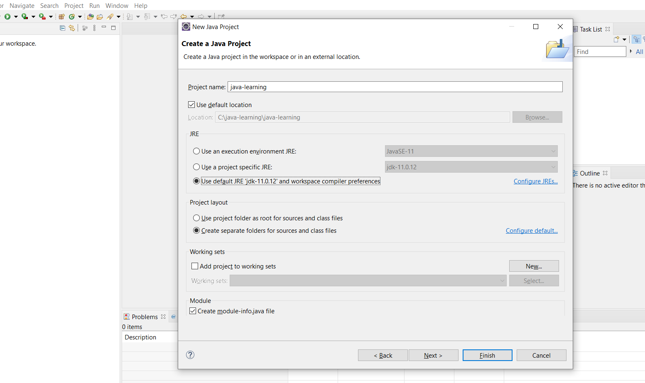Select the Outline view tab
645x383 pixels.
(589, 173)
